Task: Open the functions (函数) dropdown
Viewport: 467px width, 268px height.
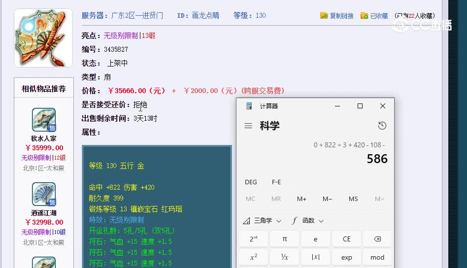Action: click(308, 221)
